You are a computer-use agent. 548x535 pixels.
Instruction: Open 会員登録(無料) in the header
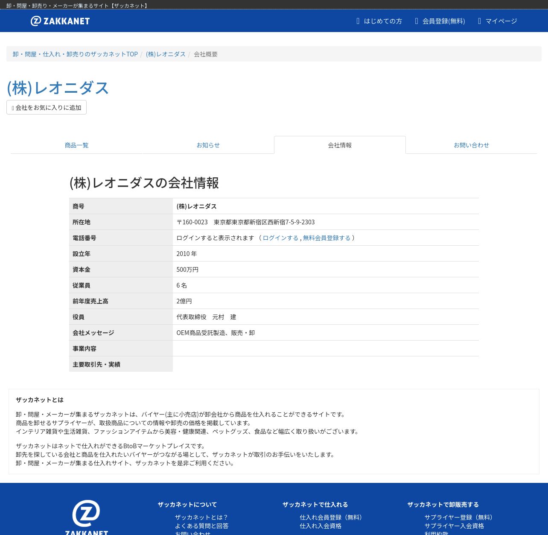click(440, 21)
